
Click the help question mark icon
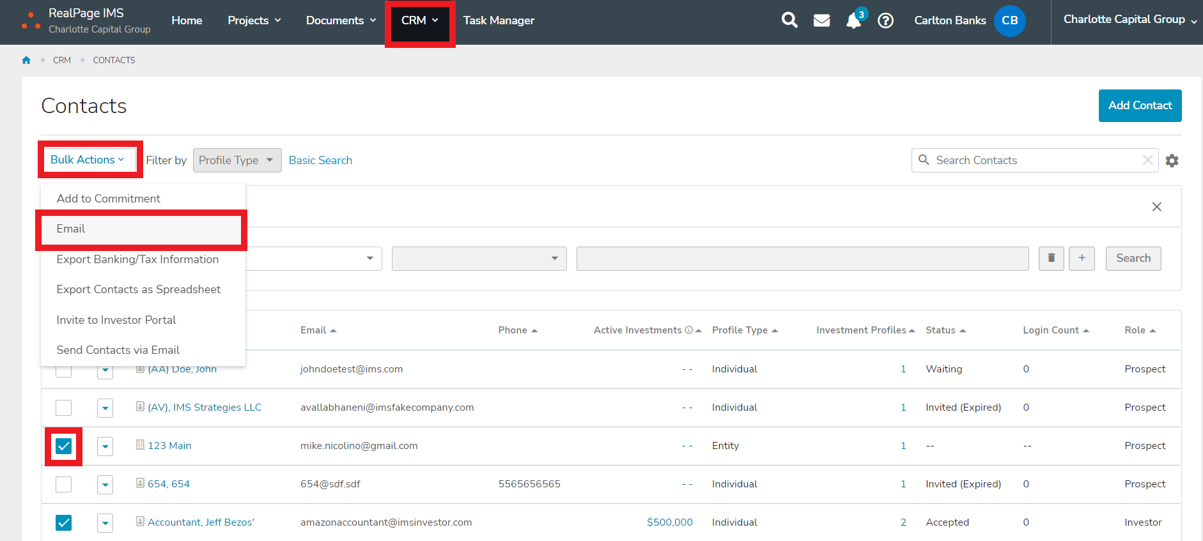pos(885,20)
